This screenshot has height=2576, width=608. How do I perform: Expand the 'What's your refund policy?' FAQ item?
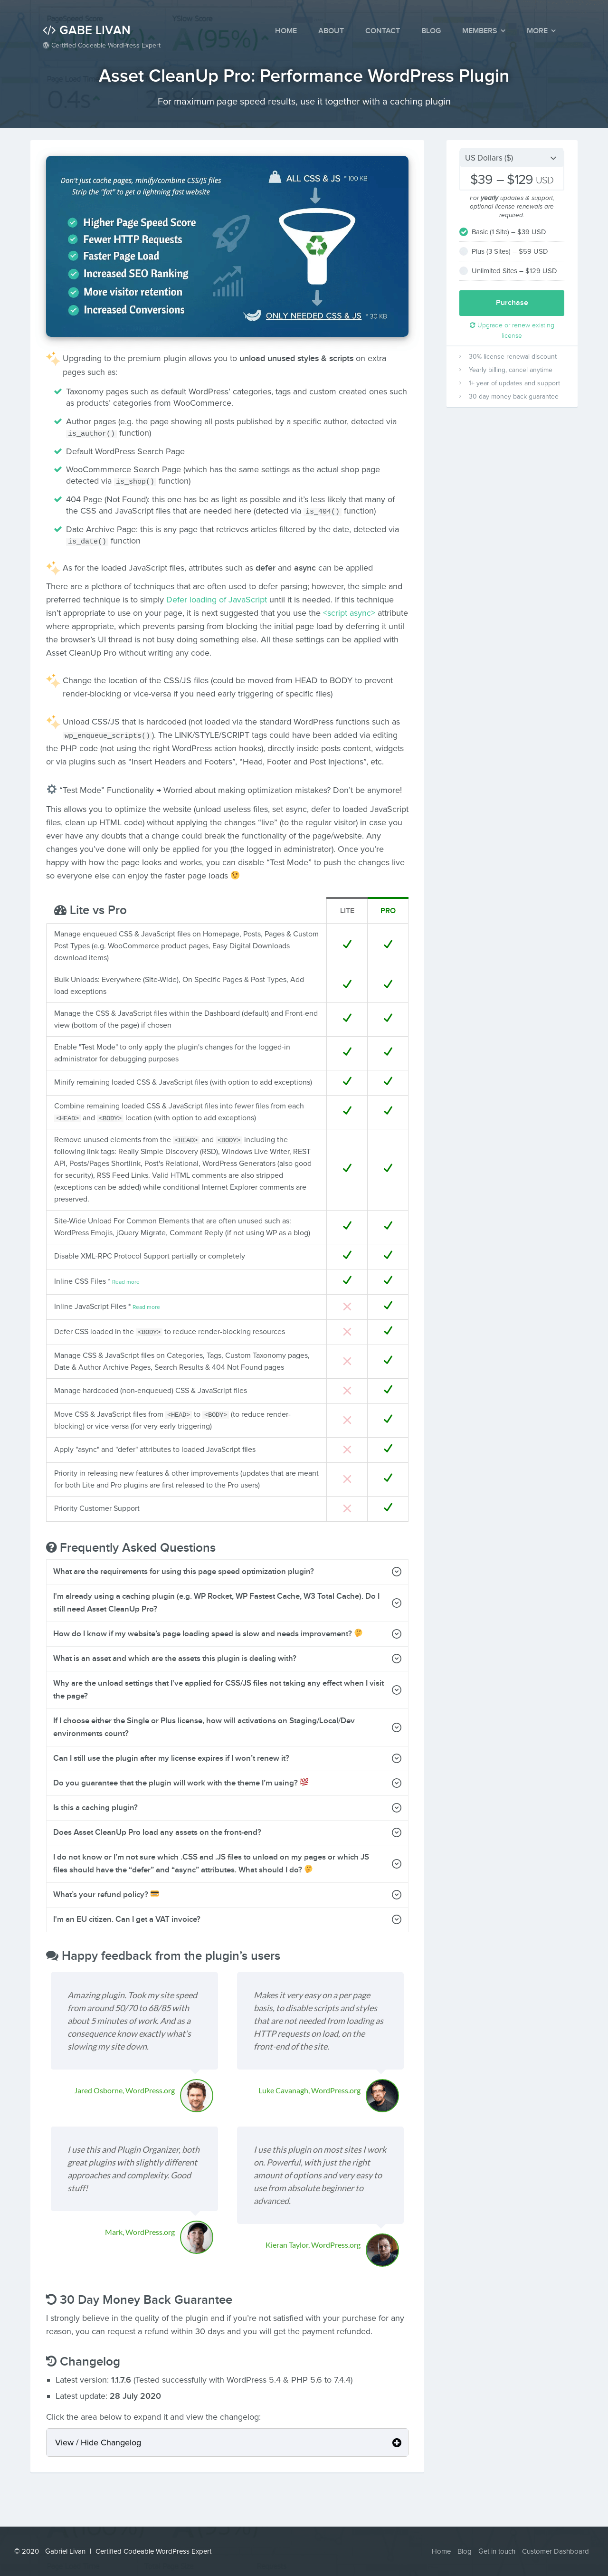227,1894
